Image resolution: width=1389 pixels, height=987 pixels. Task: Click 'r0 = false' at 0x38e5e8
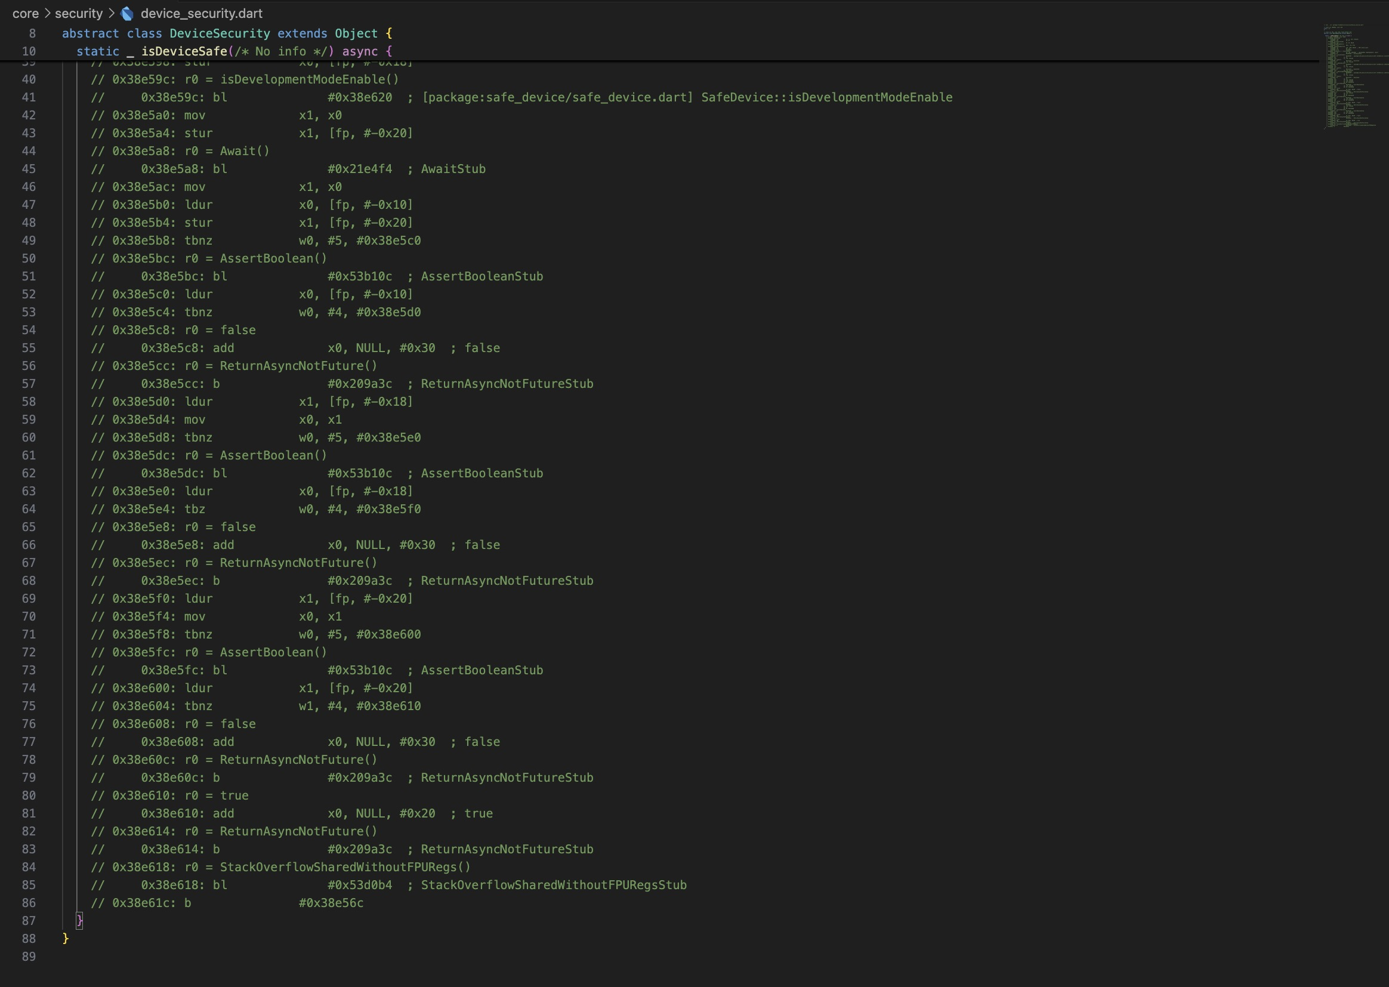(x=220, y=528)
